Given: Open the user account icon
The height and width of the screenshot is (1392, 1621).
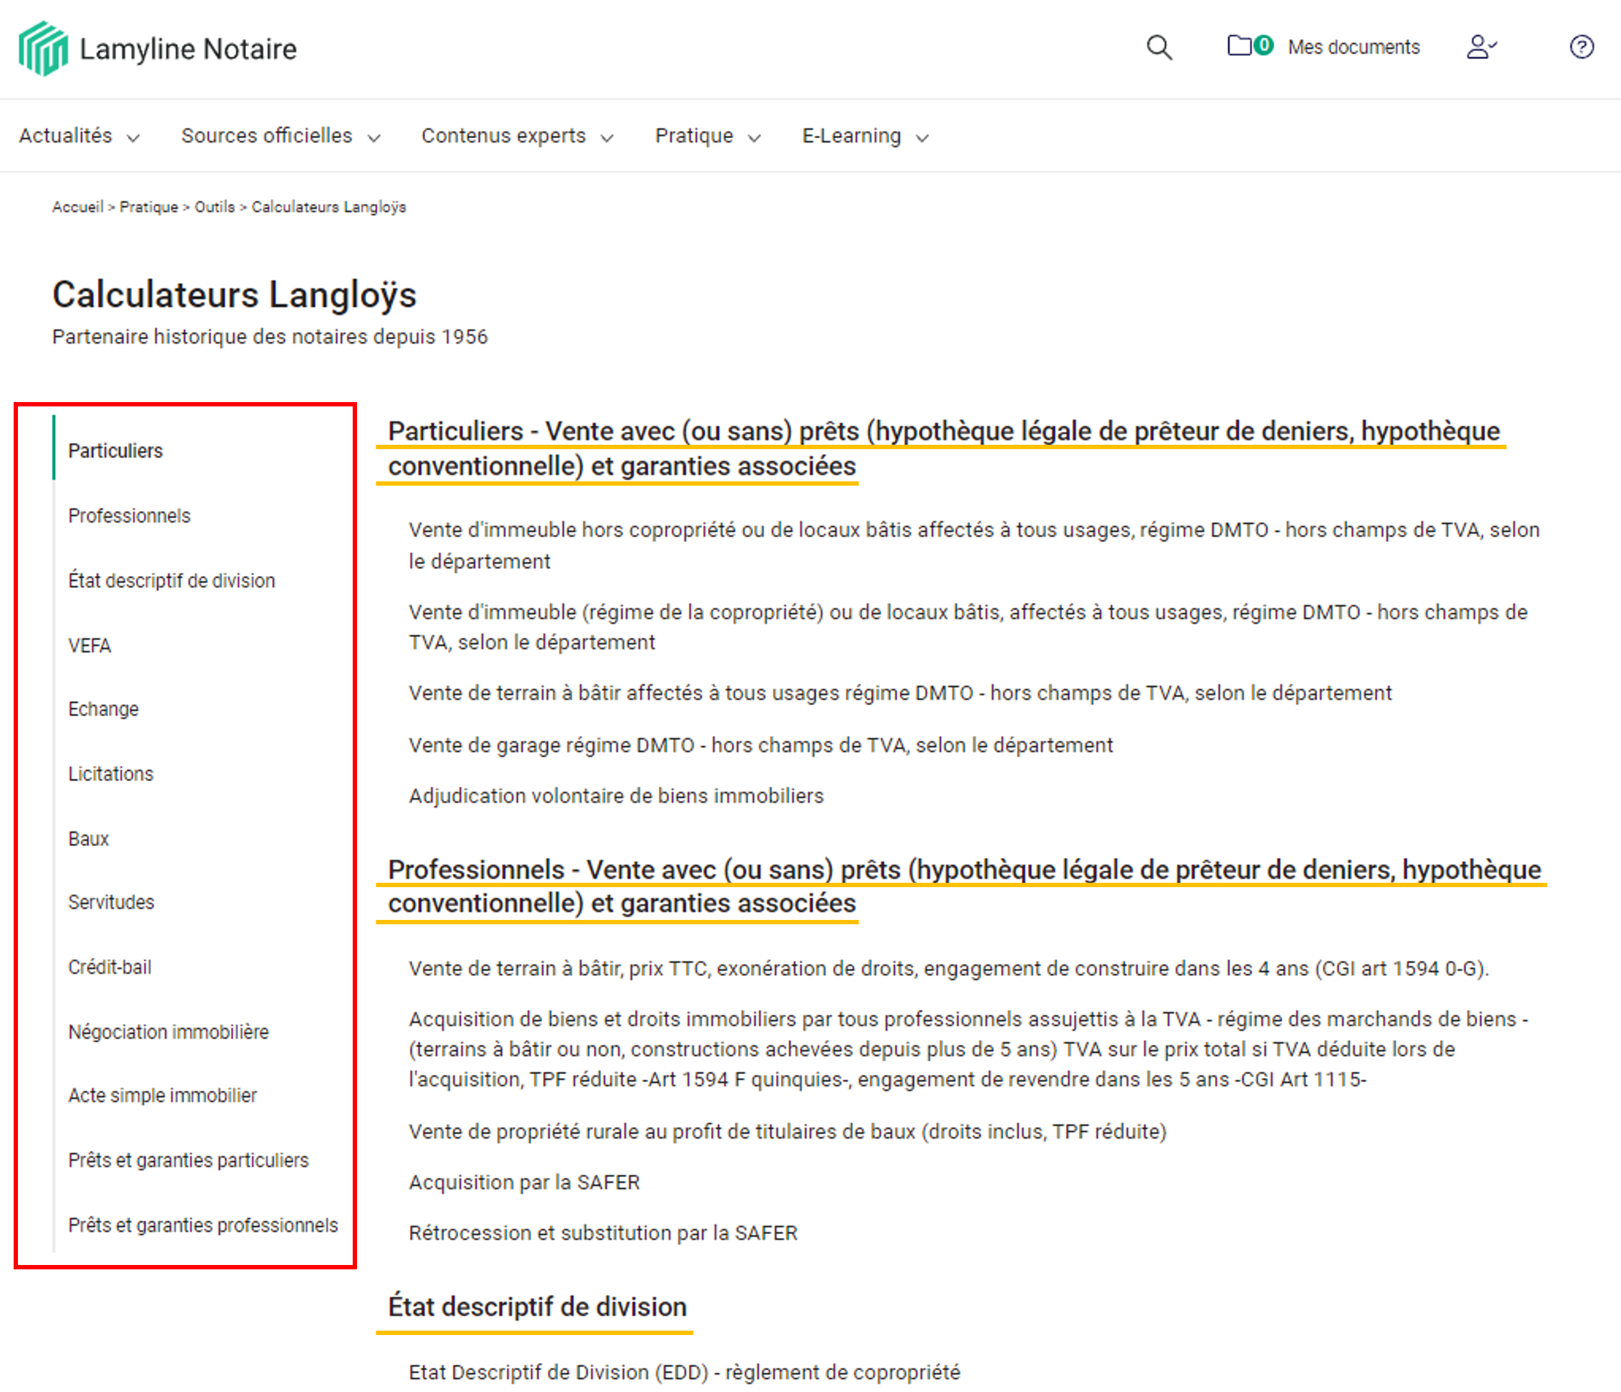Looking at the screenshot, I should (x=1480, y=48).
